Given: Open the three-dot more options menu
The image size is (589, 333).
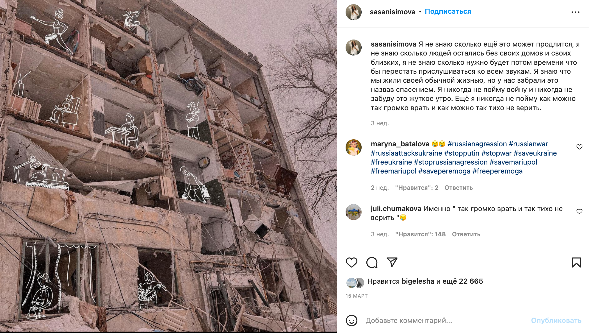Looking at the screenshot, I should 575,12.
